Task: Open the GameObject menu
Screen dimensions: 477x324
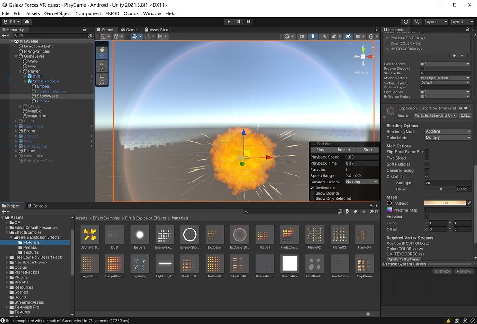Action: (x=57, y=13)
